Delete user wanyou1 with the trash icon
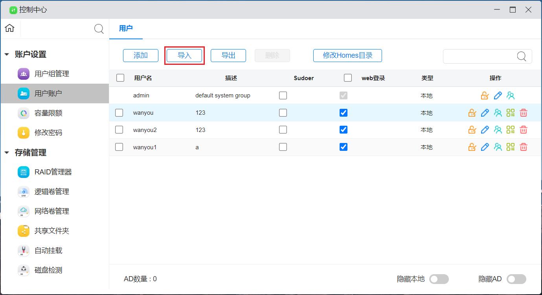Image resolution: width=542 pixels, height=295 pixels. [523, 147]
